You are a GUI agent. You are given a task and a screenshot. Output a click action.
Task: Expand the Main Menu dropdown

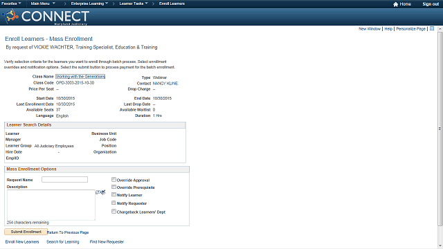coord(43,3)
